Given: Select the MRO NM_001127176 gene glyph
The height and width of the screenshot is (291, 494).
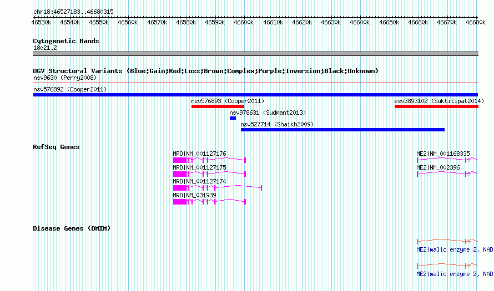Looking at the screenshot, I should pyautogui.click(x=209, y=160).
